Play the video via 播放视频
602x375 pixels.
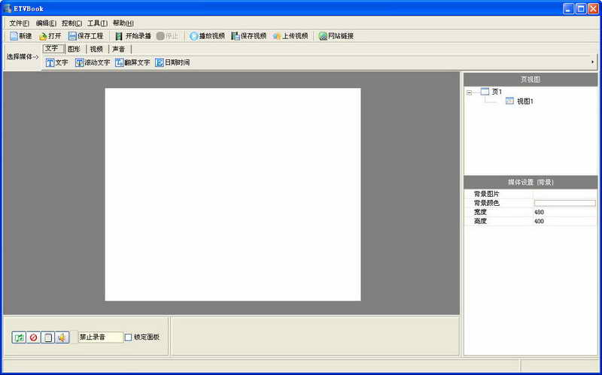[x=208, y=36]
